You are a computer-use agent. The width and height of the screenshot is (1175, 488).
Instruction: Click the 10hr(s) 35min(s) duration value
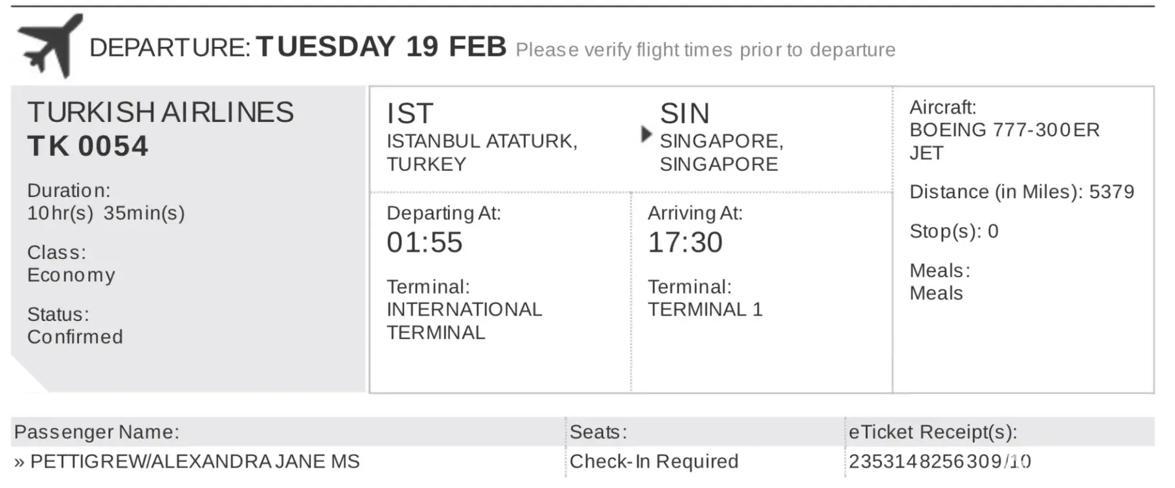[106, 213]
